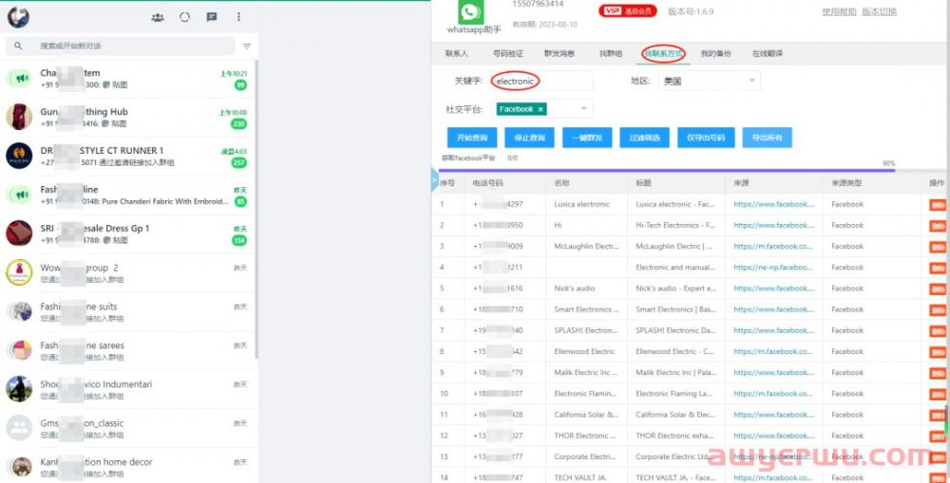Screen dimensions: 950x483
Task: Click the Gms...on_classic default group avatar
Action: pyautogui.click(x=19, y=427)
